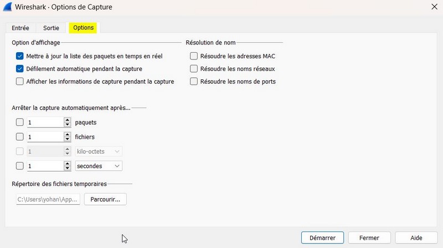Decrement the fichiers count spinner
443x248 pixels.
[x=67, y=139]
